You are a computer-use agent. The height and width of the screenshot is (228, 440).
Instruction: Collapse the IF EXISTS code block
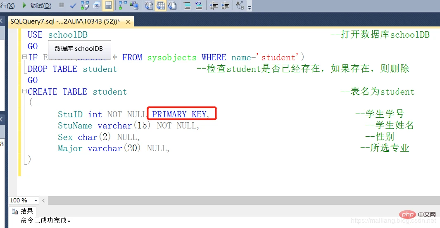pyautogui.click(x=24, y=57)
